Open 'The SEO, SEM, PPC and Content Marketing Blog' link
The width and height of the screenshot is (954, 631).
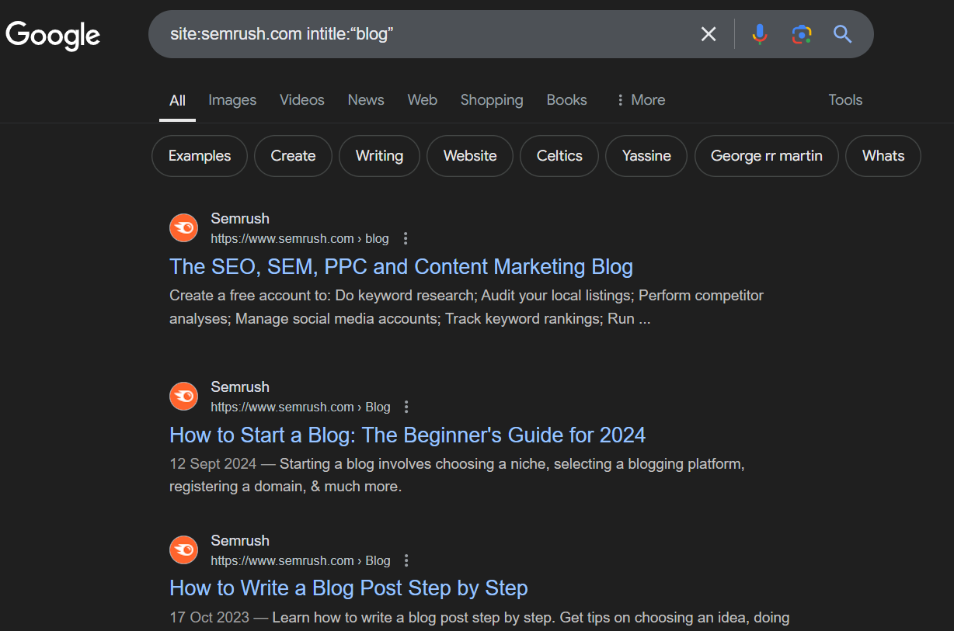401,267
